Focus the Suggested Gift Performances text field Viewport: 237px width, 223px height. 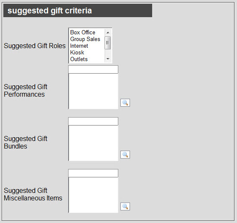93,69
